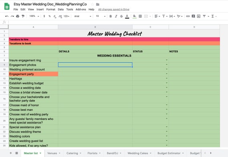Select column B header
This screenshot has width=228, height=157.
95,27
